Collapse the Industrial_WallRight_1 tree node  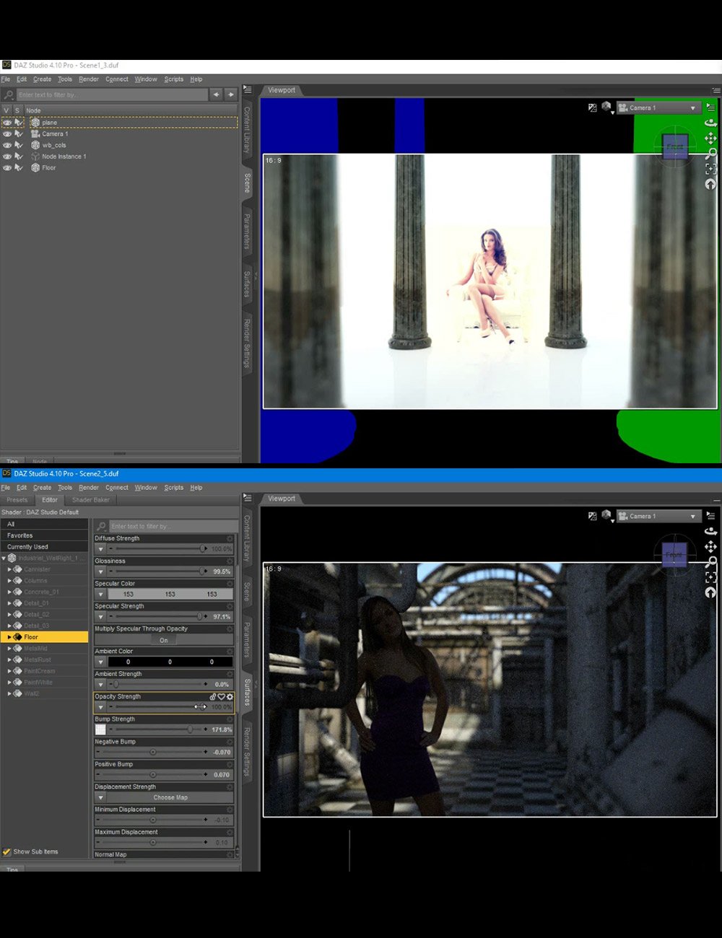pos(4,558)
